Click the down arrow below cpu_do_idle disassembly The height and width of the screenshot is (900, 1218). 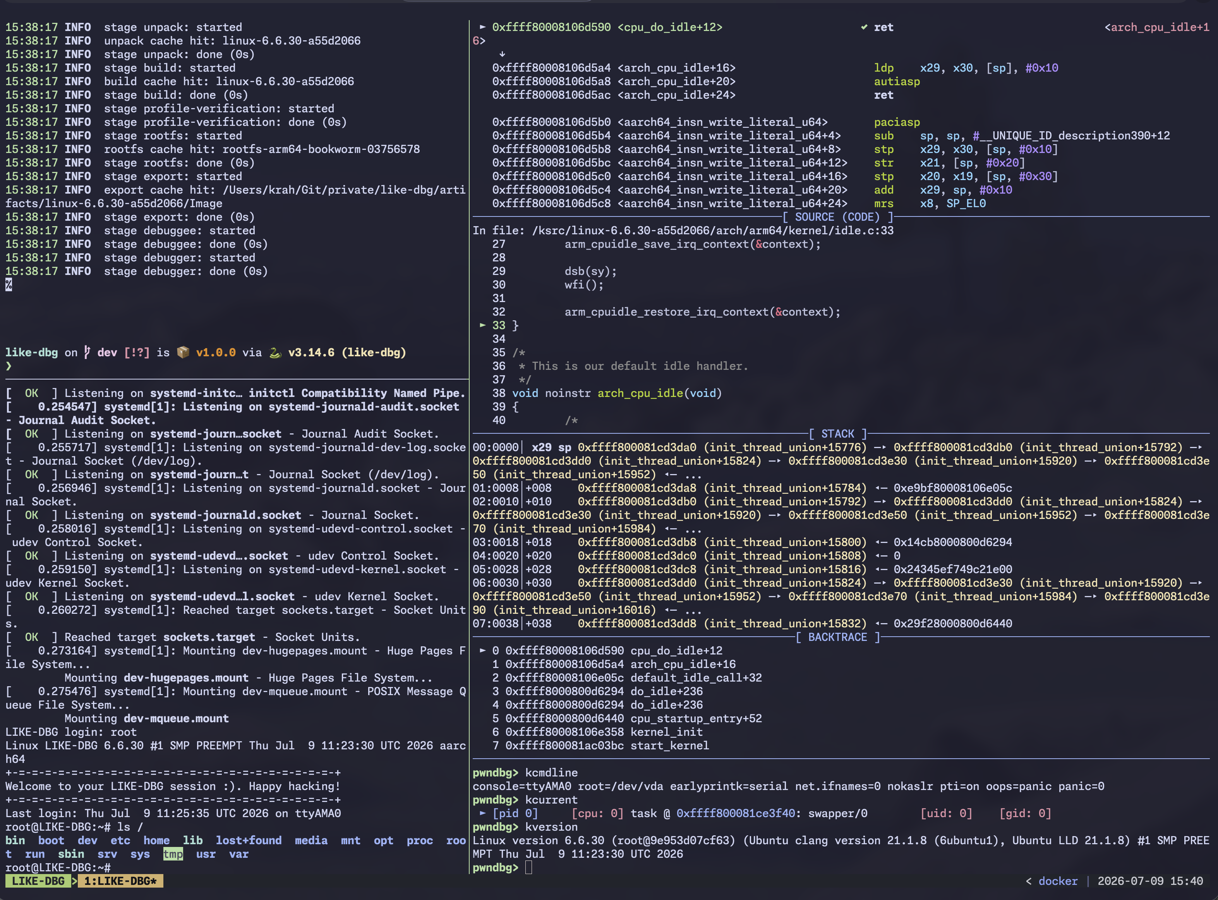click(x=502, y=54)
